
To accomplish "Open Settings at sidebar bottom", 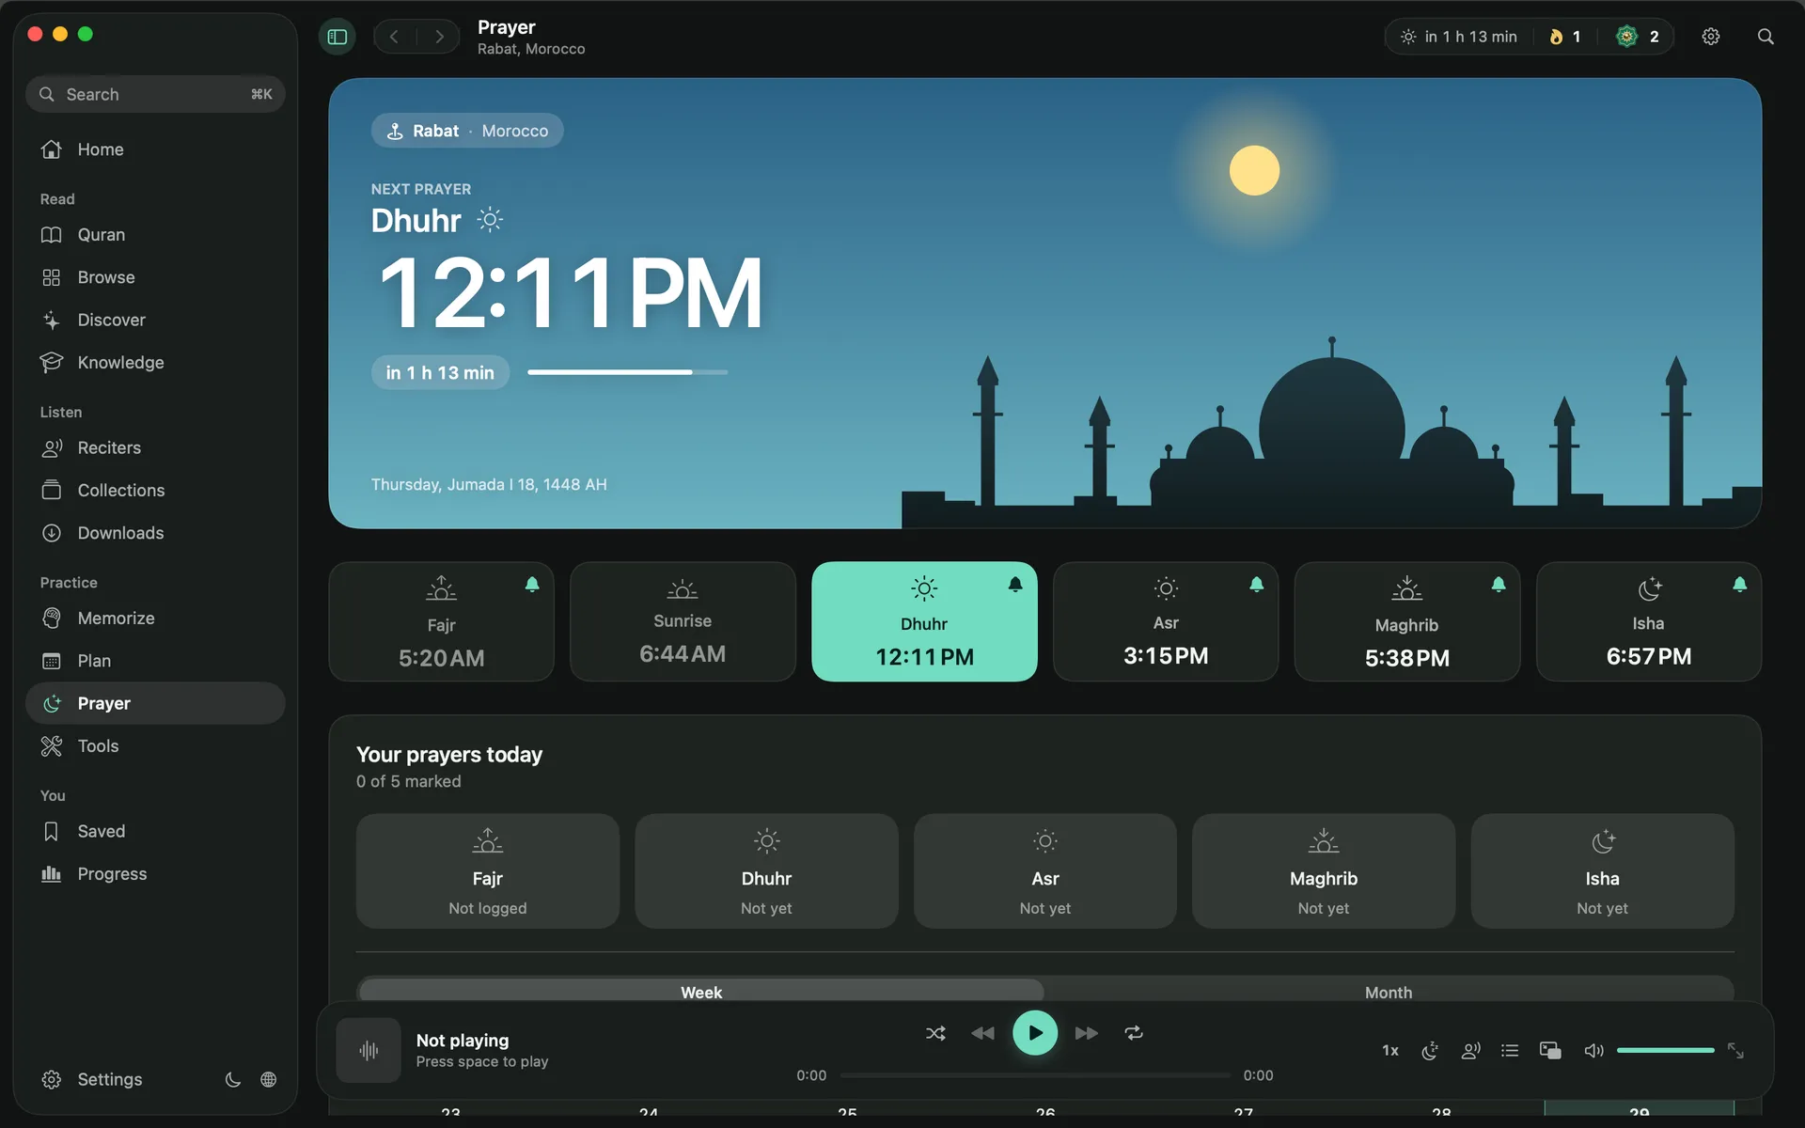I will 92,1079.
